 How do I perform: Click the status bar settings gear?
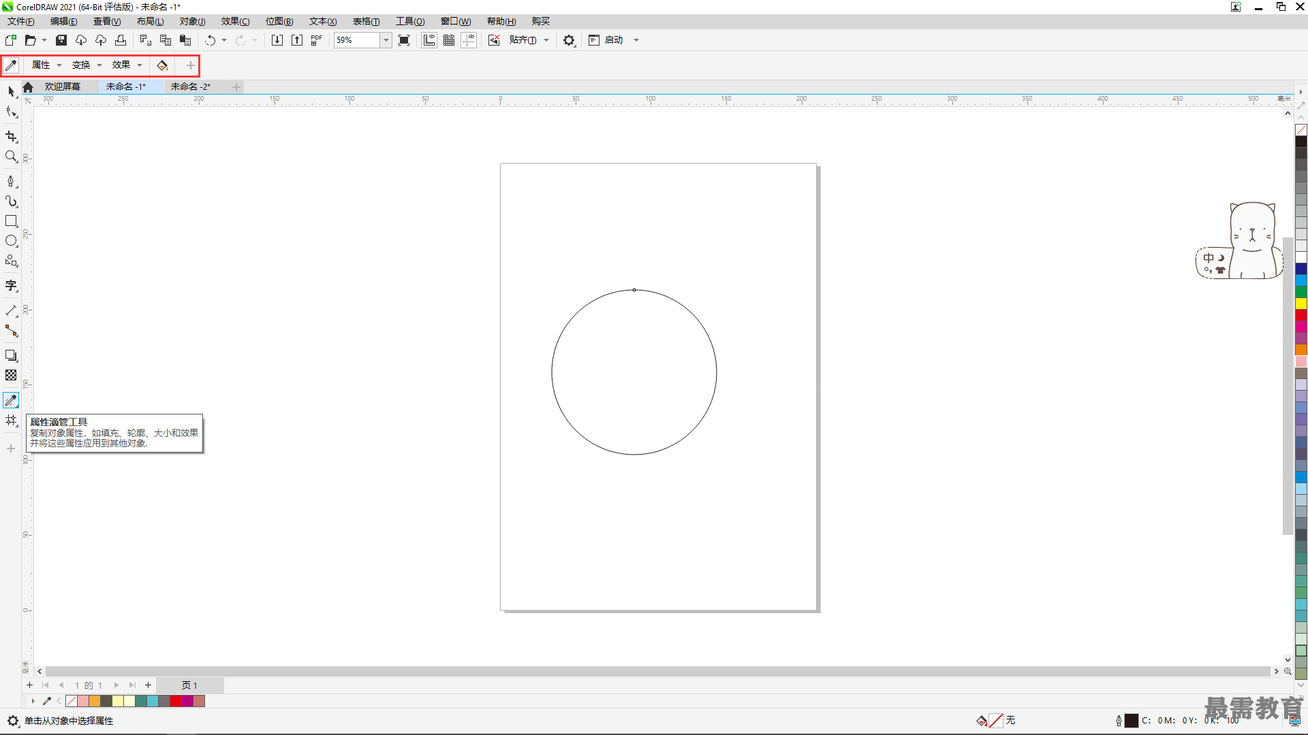pos(13,721)
